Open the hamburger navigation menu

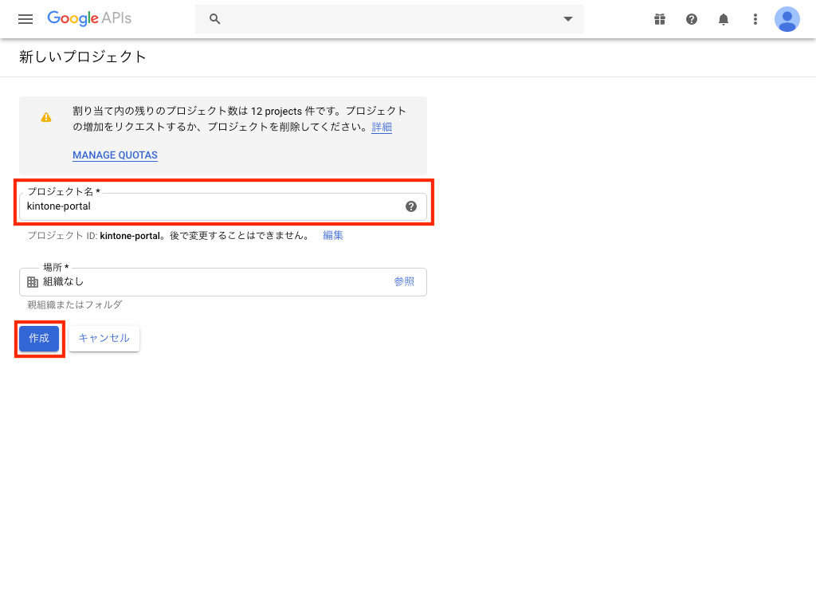pyautogui.click(x=25, y=19)
